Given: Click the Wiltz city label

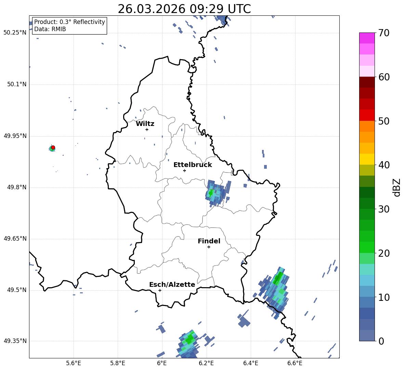Looking at the screenshot, I should pos(145,124).
